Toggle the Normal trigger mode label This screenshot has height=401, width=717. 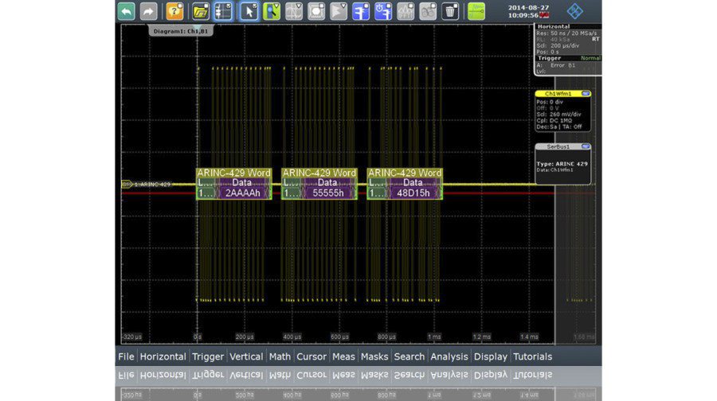click(590, 58)
